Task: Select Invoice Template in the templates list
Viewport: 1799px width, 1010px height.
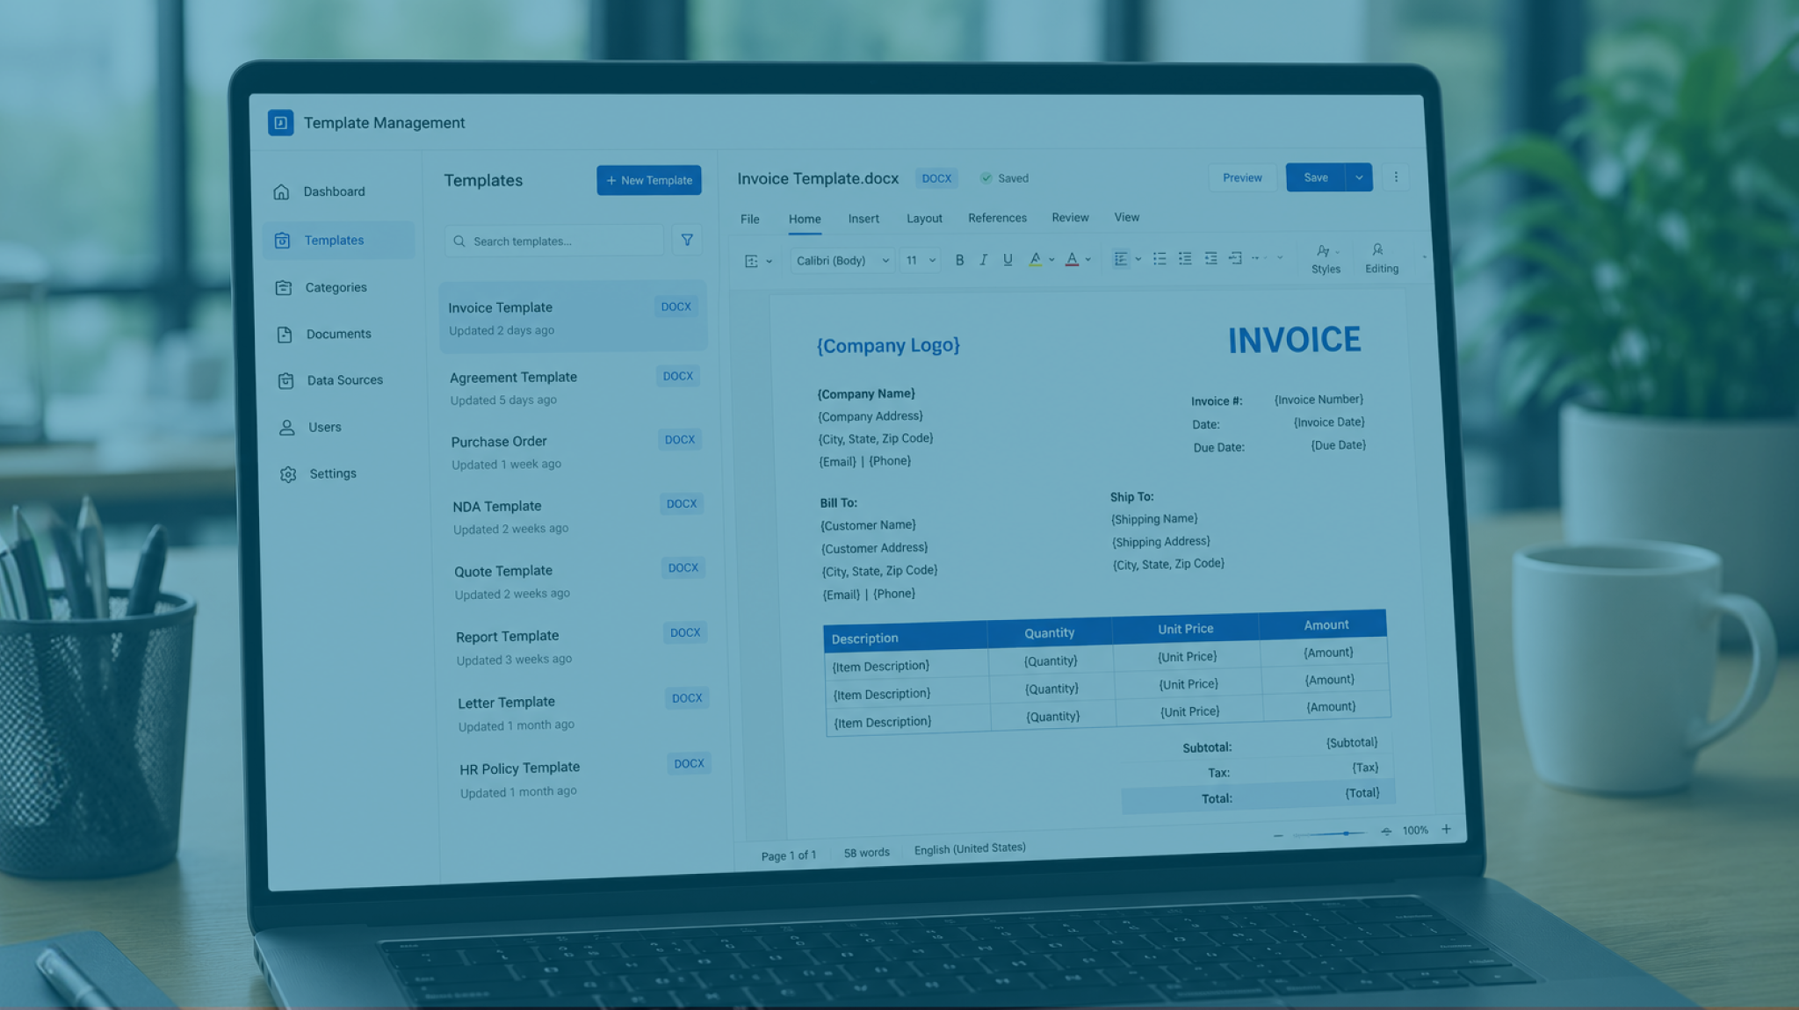Action: point(573,317)
